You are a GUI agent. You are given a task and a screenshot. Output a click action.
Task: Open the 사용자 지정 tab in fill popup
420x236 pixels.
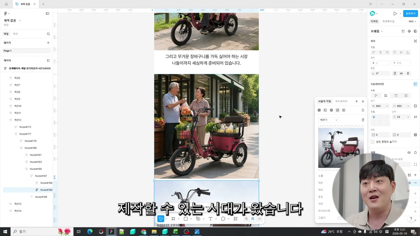click(x=325, y=101)
